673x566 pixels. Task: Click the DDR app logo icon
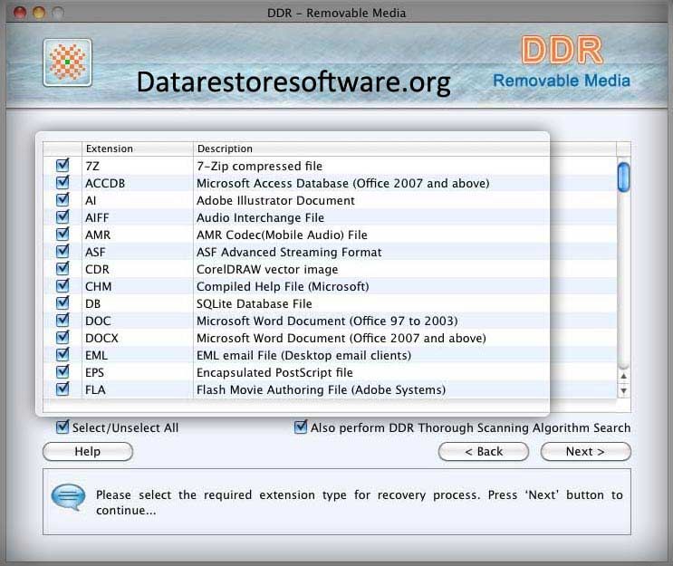[x=67, y=62]
